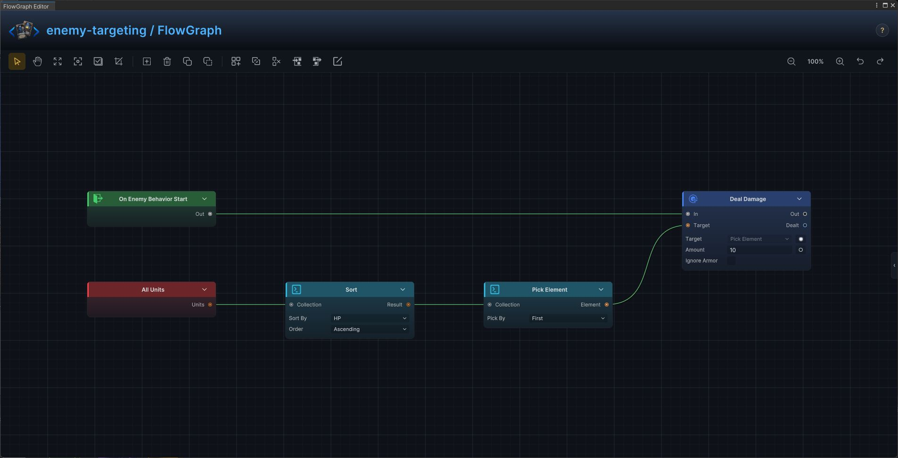
Task: Select the Sort node title
Action: 351,289
